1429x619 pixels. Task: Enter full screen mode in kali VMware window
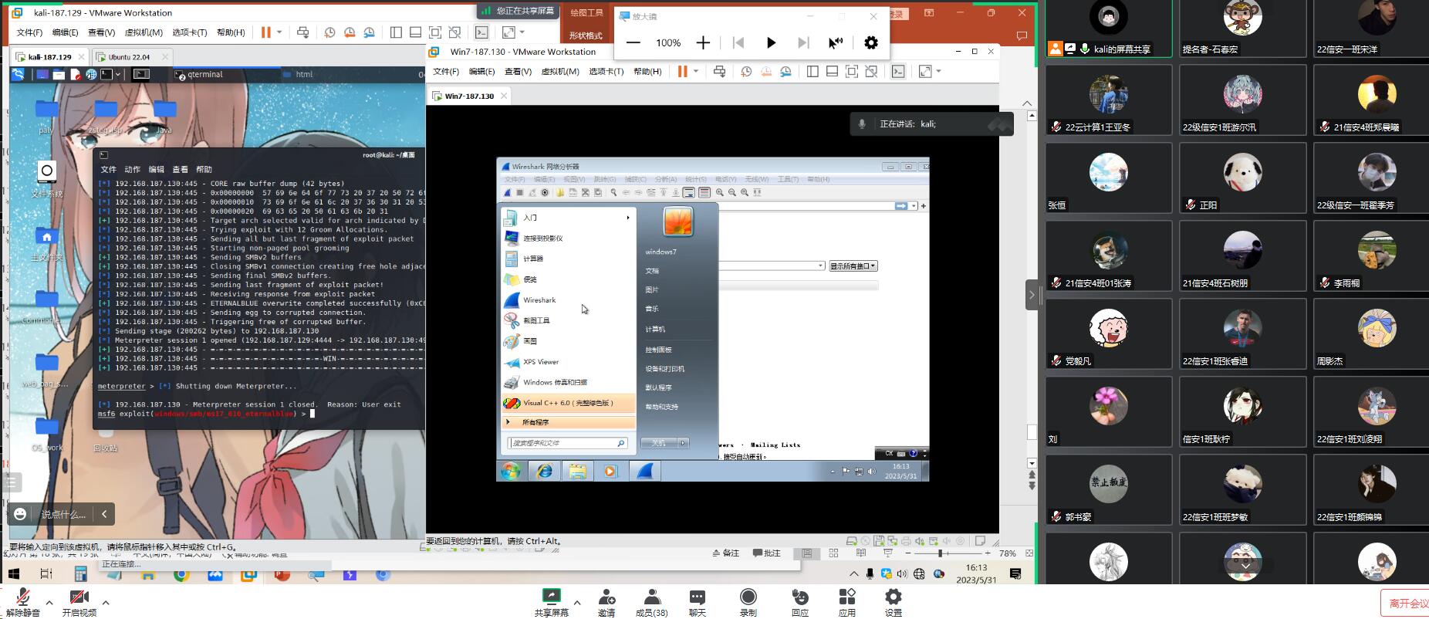click(435, 32)
